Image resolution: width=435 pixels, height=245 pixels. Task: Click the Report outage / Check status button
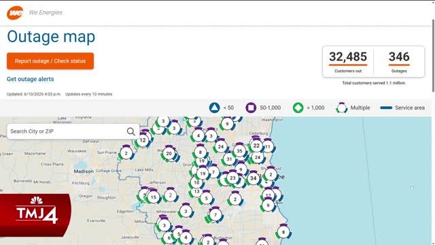click(x=50, y=61)
